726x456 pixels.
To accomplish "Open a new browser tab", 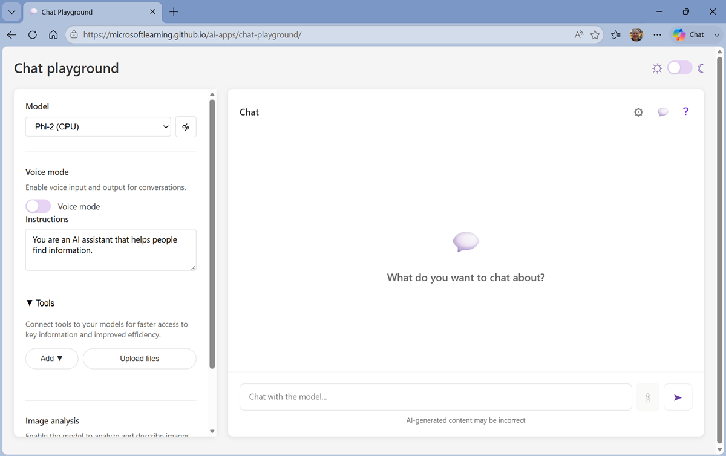I will 174,11.
